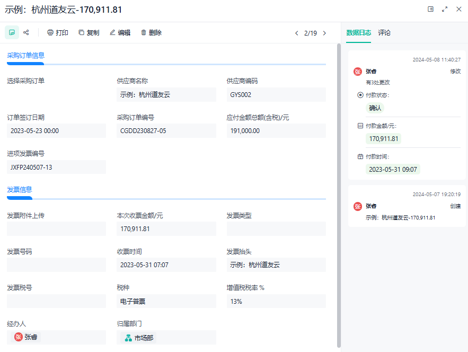Click the empty 发票税号 field
The width and height of the screenshot is (468, 352).
[x=56, y=301]
